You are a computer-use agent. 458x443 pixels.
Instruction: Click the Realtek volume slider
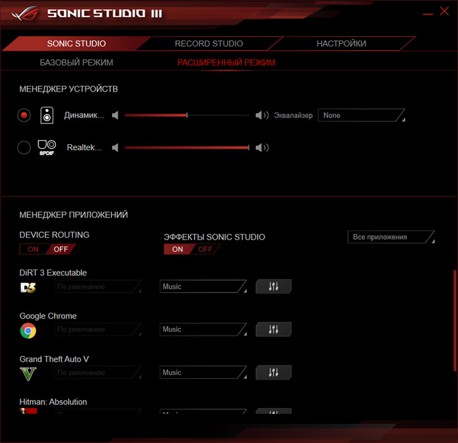[x=187, y=147]
